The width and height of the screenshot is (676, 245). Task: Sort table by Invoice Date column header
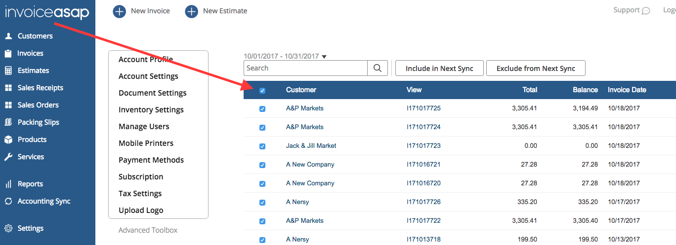tap(627, 90)
